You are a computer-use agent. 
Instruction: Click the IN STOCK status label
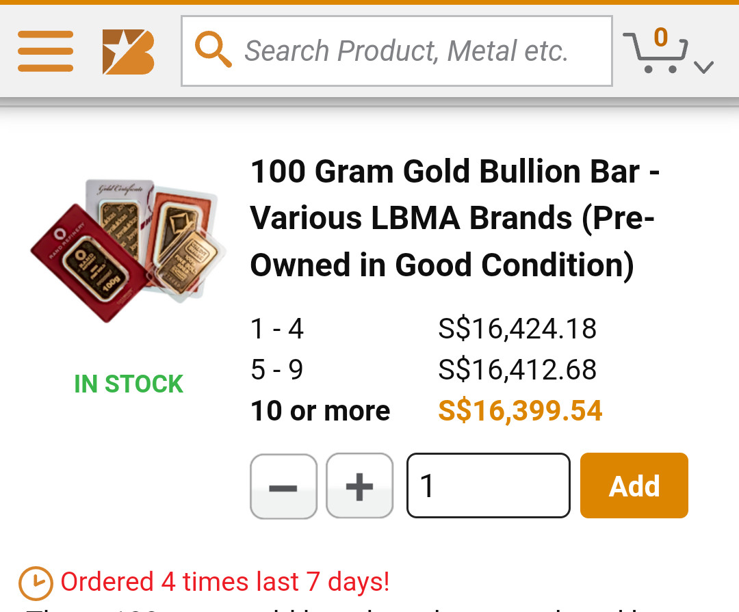129,384
